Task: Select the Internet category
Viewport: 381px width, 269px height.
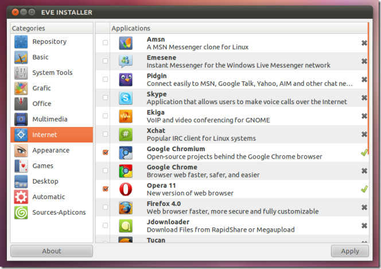Action: 52,134
